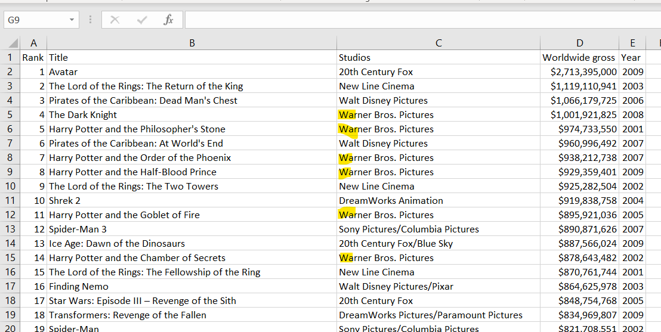This screenshot has width=661, height=332.
Task: Click the Insert Function fx icon
Action: [x=168, y=20]
